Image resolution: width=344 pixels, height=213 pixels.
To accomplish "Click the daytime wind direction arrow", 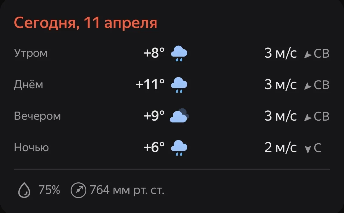I will pos(308,86).
